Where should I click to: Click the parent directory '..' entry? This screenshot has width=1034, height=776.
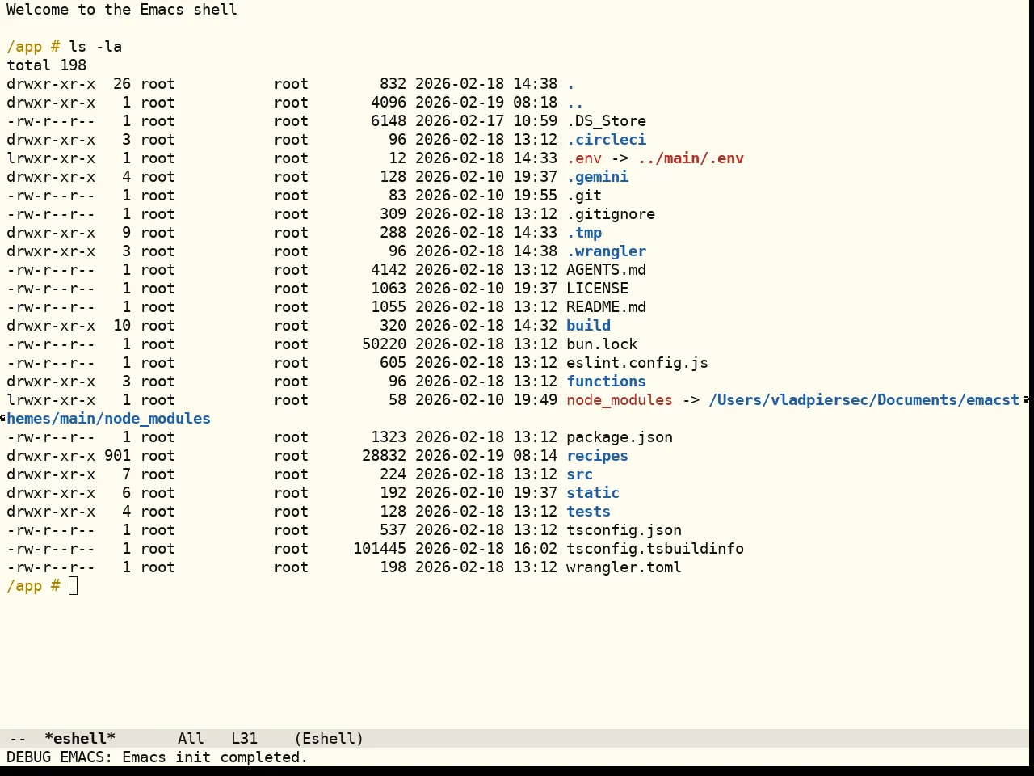[575, 103]
